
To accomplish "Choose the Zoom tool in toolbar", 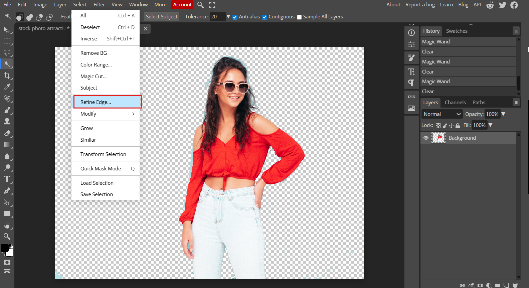I will 7,237.
